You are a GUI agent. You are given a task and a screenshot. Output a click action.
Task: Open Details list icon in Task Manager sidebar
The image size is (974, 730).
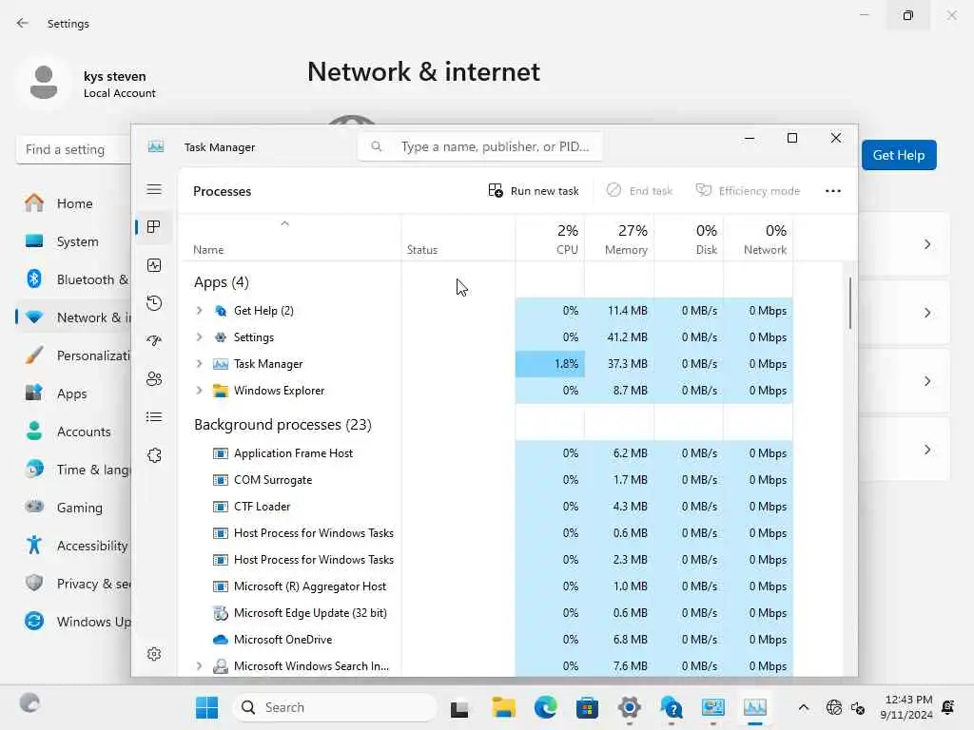(154, 416)
